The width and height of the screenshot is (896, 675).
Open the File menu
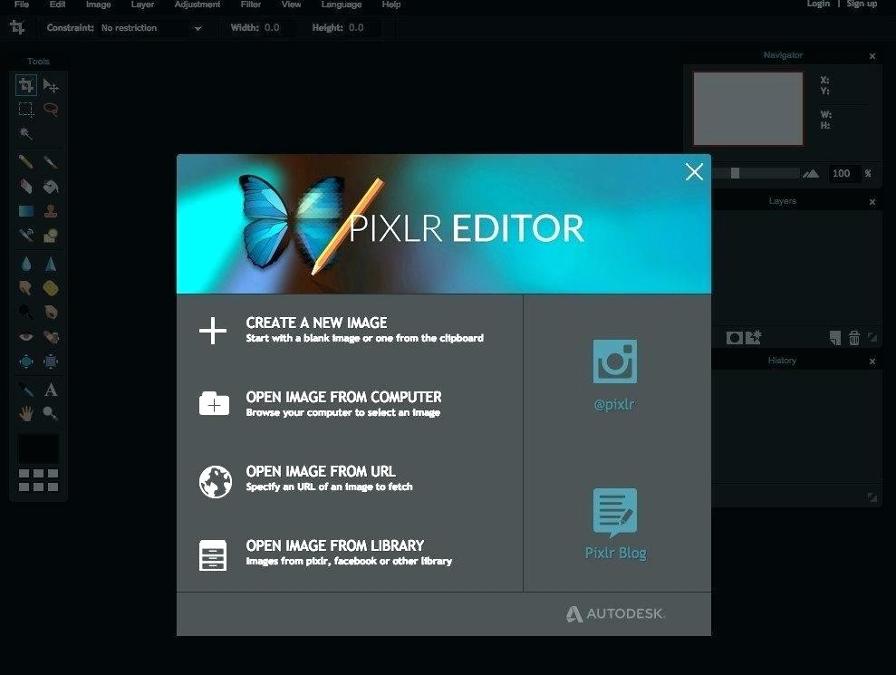[x=22, y=4]
